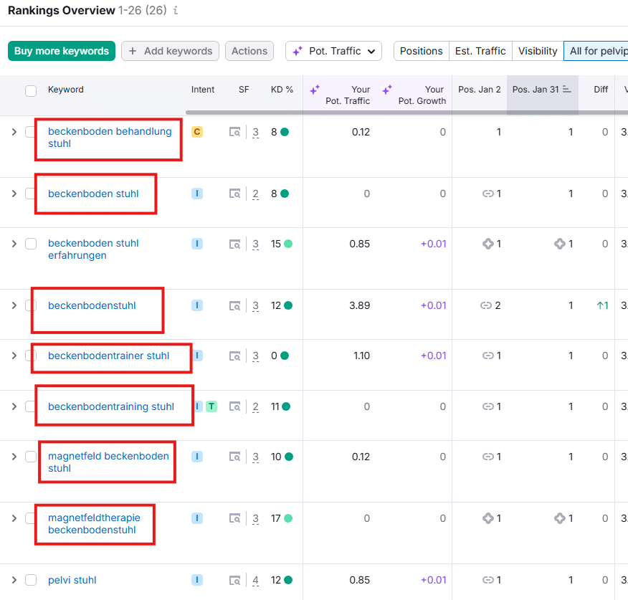
Task: Click link icon in Pos. Jan 2 for beckenboden stuhl
Action: click(x=487, y=194)
